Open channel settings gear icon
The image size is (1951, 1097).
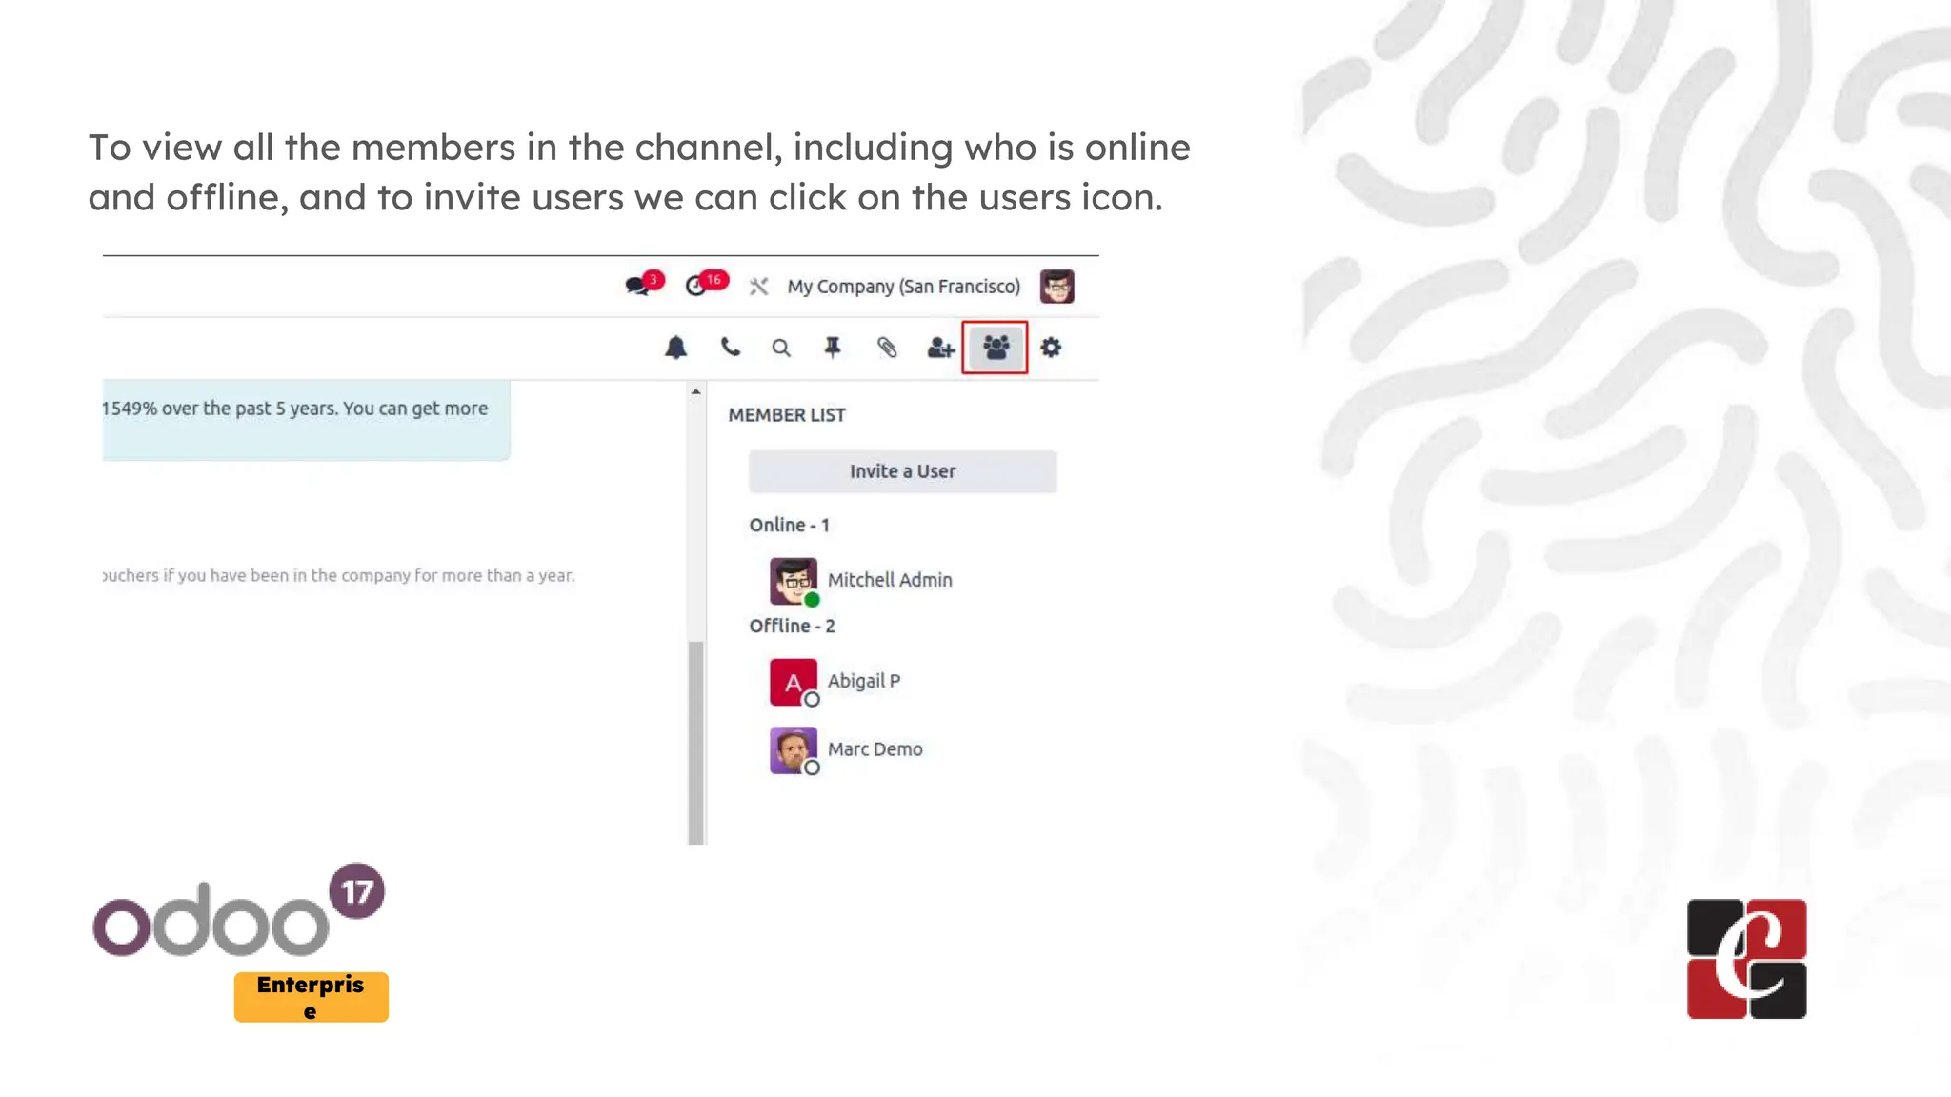click(1051, 348)
